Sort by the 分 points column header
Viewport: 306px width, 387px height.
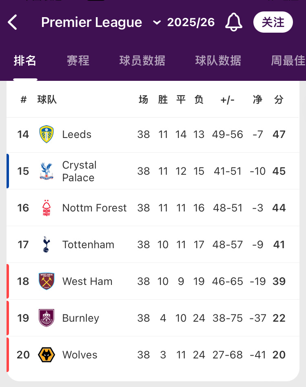point(279,100)
